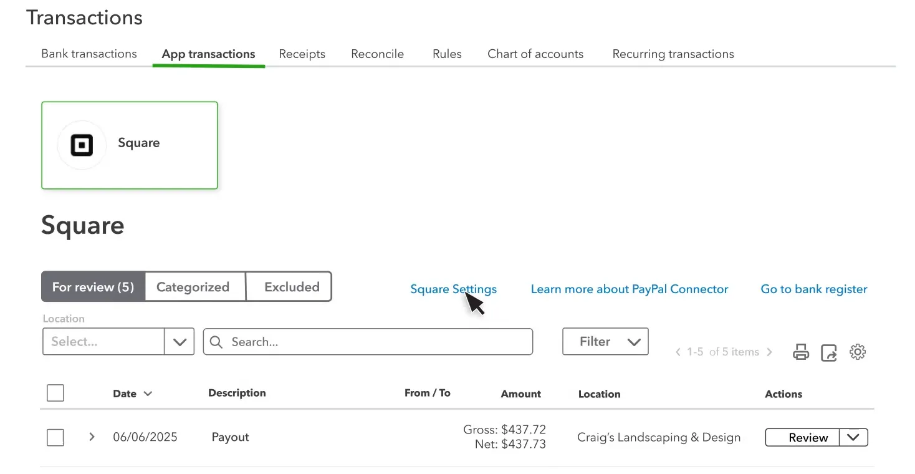Image resolution: width=915 pixels, height=474 pixels.
Task: Switch to Bank transactions tab
Action: [89, 54]
